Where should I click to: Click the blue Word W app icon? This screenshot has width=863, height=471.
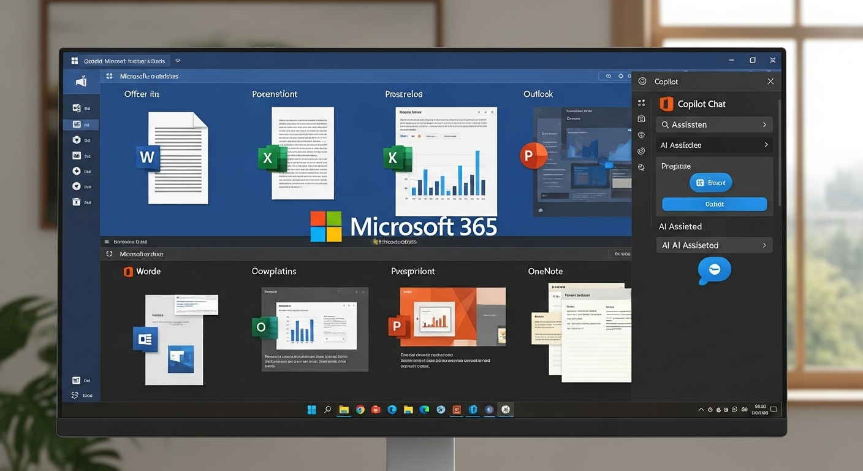coord(147,158)
